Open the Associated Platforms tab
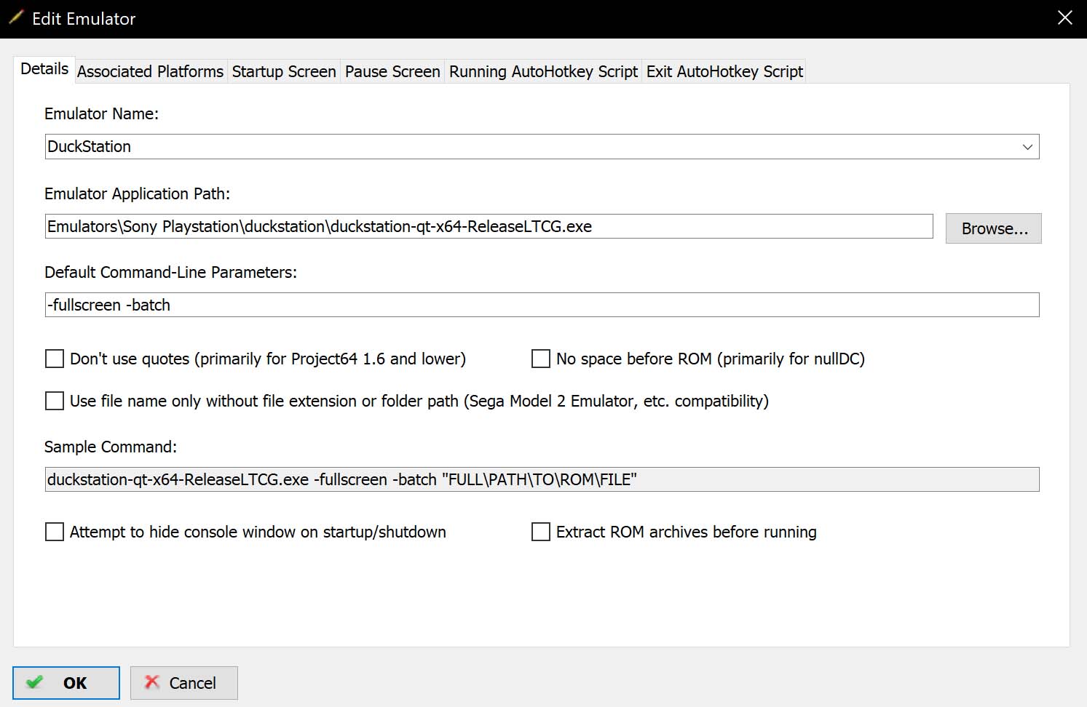 click(150, 71)
